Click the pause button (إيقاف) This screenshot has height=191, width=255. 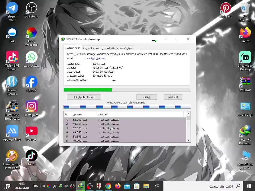point(147,97)
